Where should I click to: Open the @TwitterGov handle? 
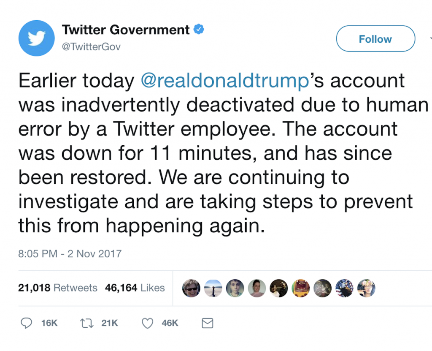coord(92,46)
